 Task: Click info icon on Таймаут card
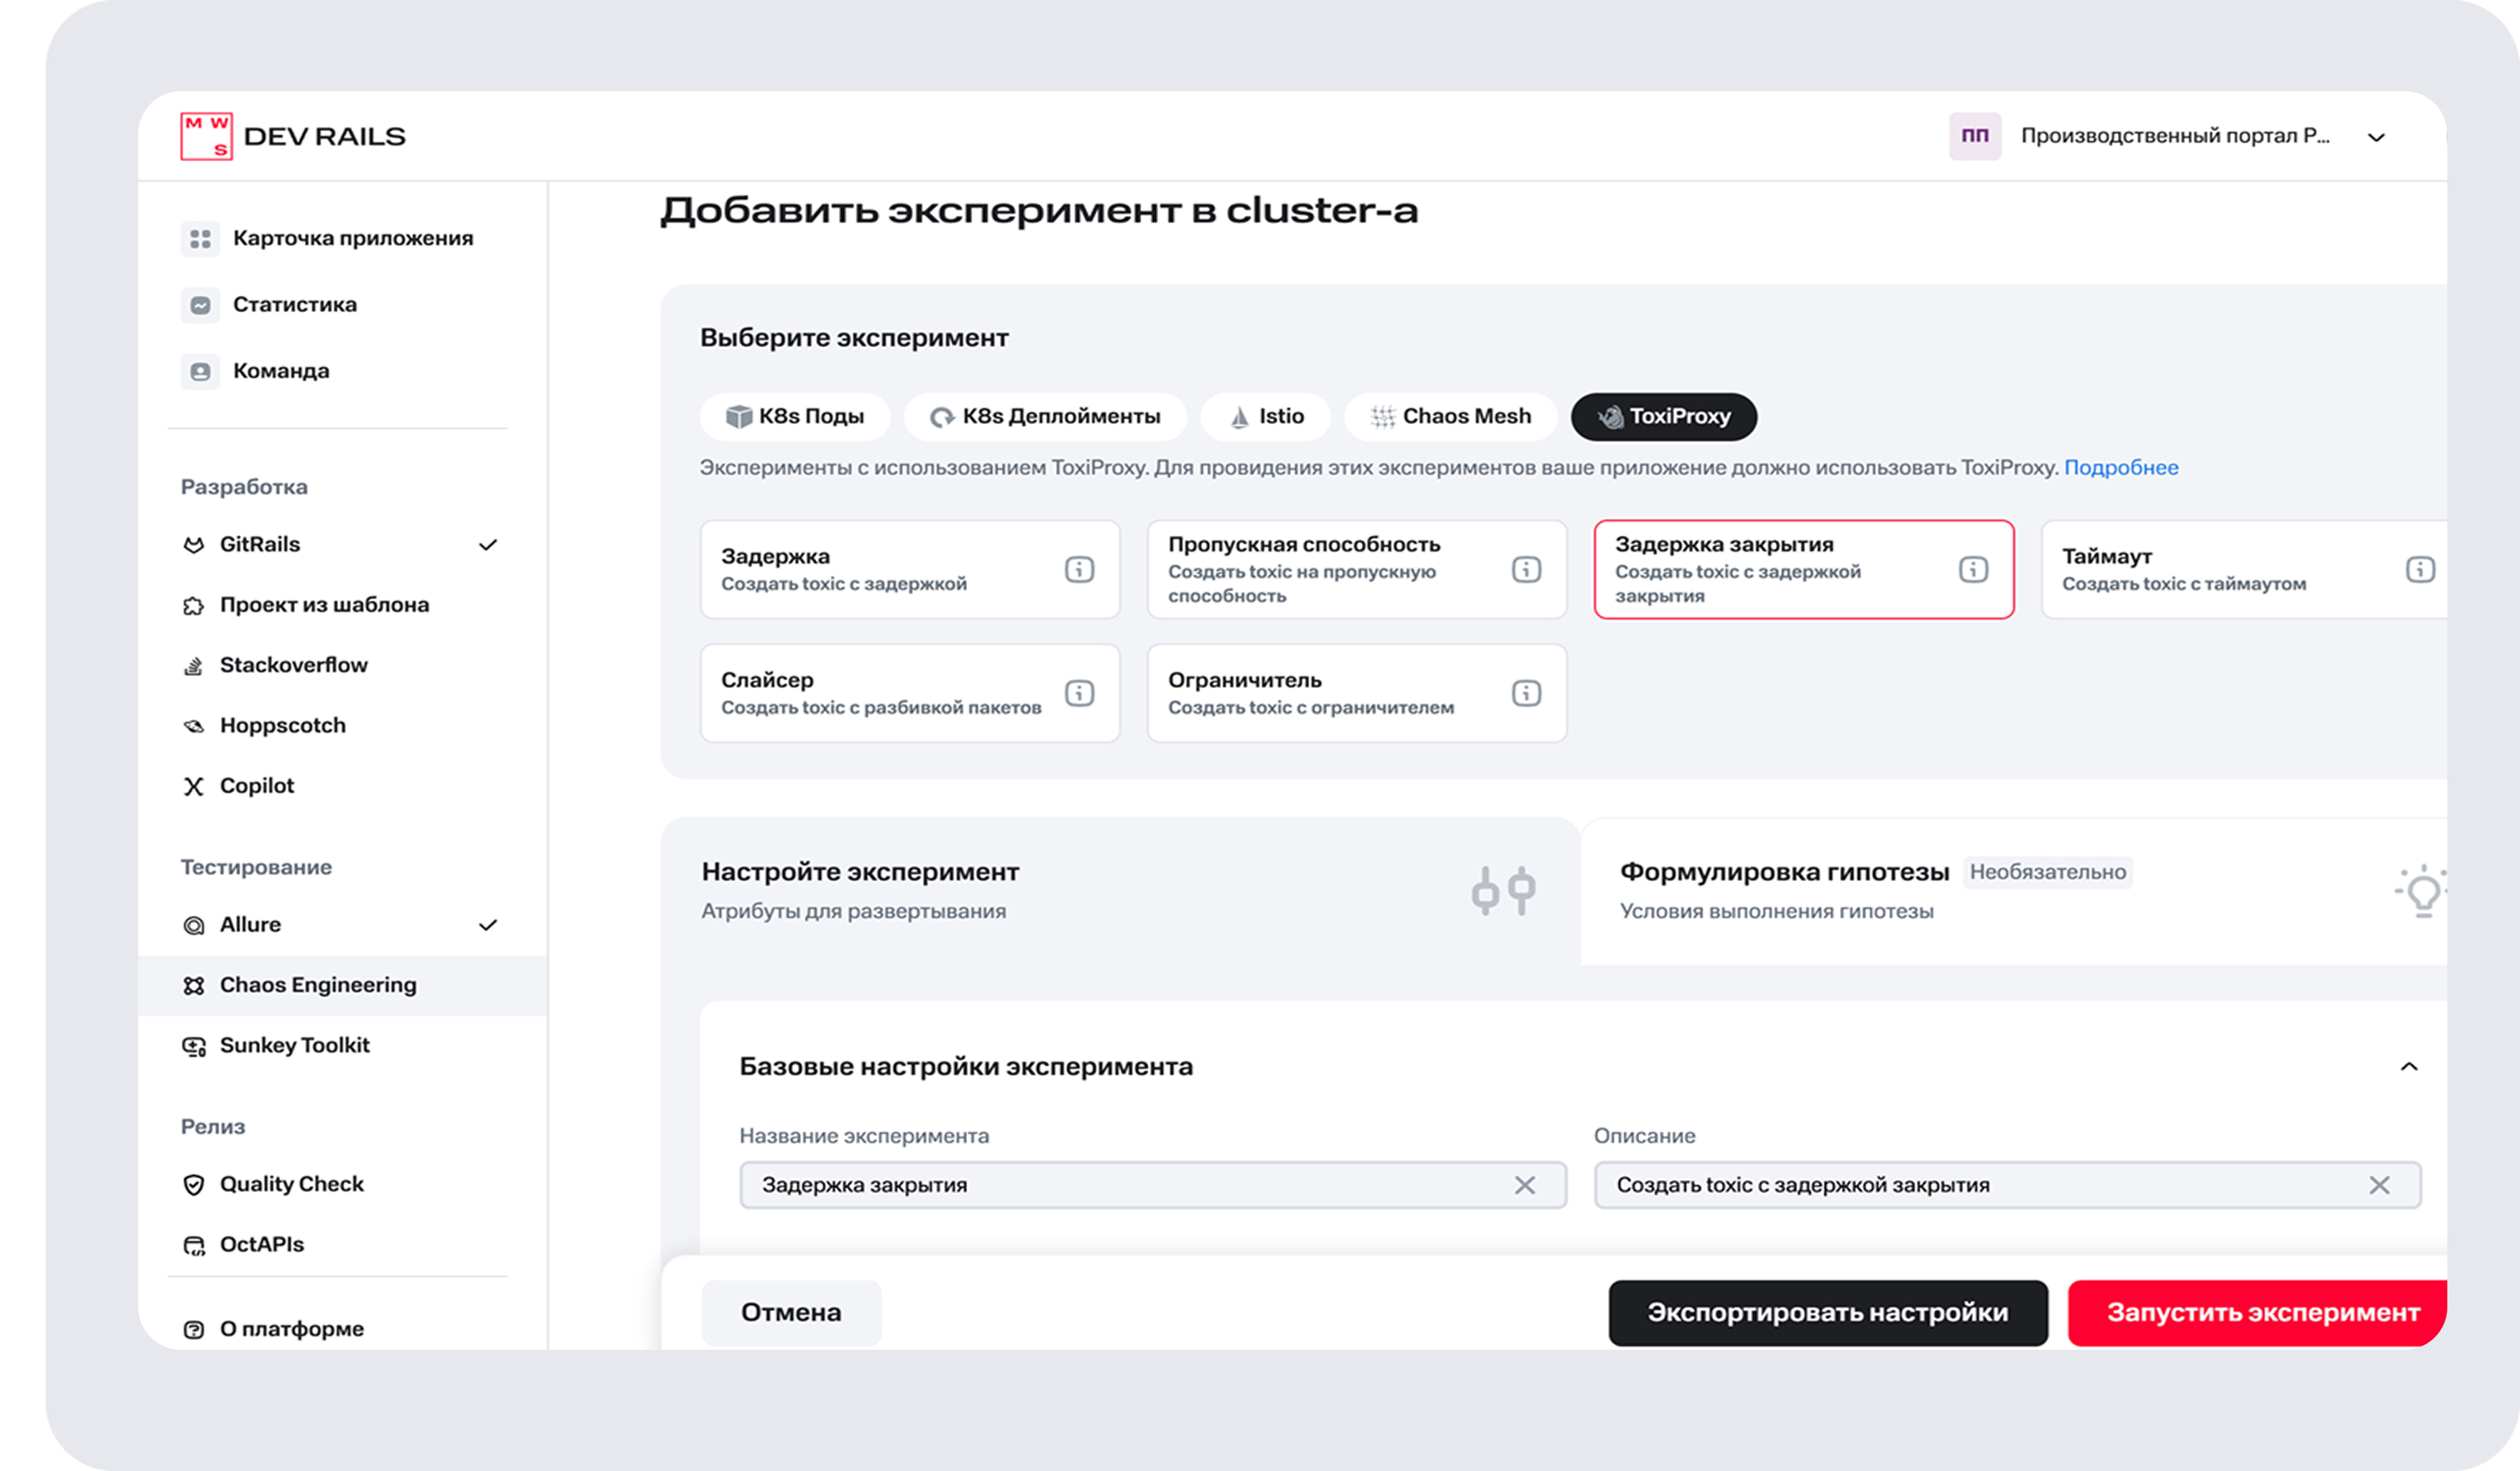coord(2419,569)
